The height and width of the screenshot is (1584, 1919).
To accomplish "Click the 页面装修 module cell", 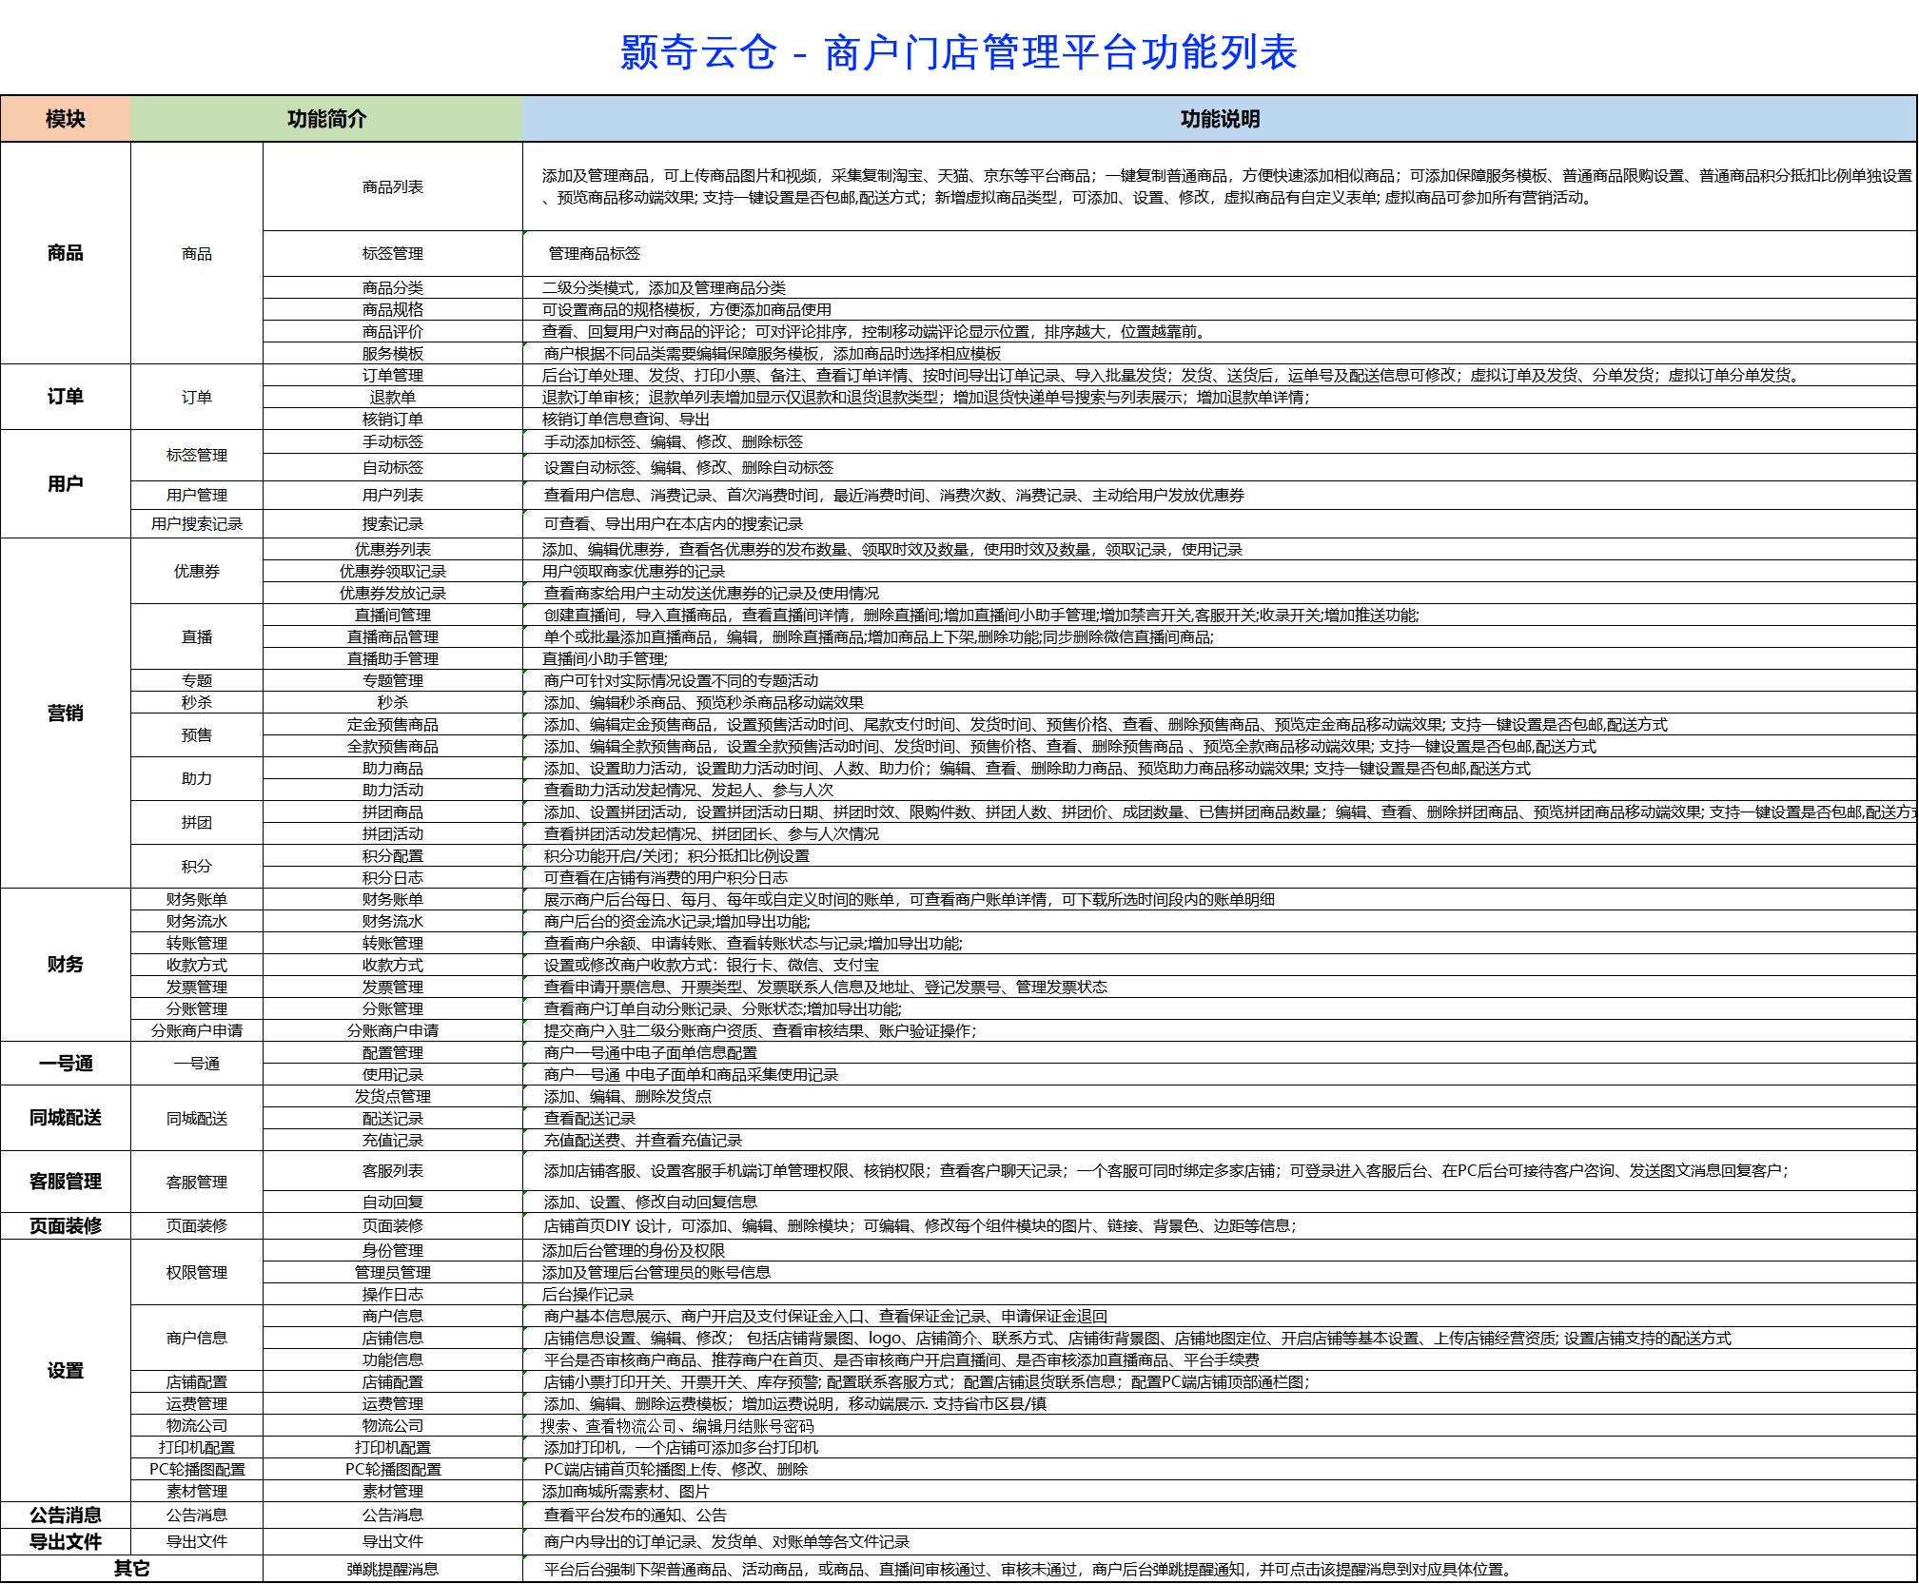I will 65,1226.
